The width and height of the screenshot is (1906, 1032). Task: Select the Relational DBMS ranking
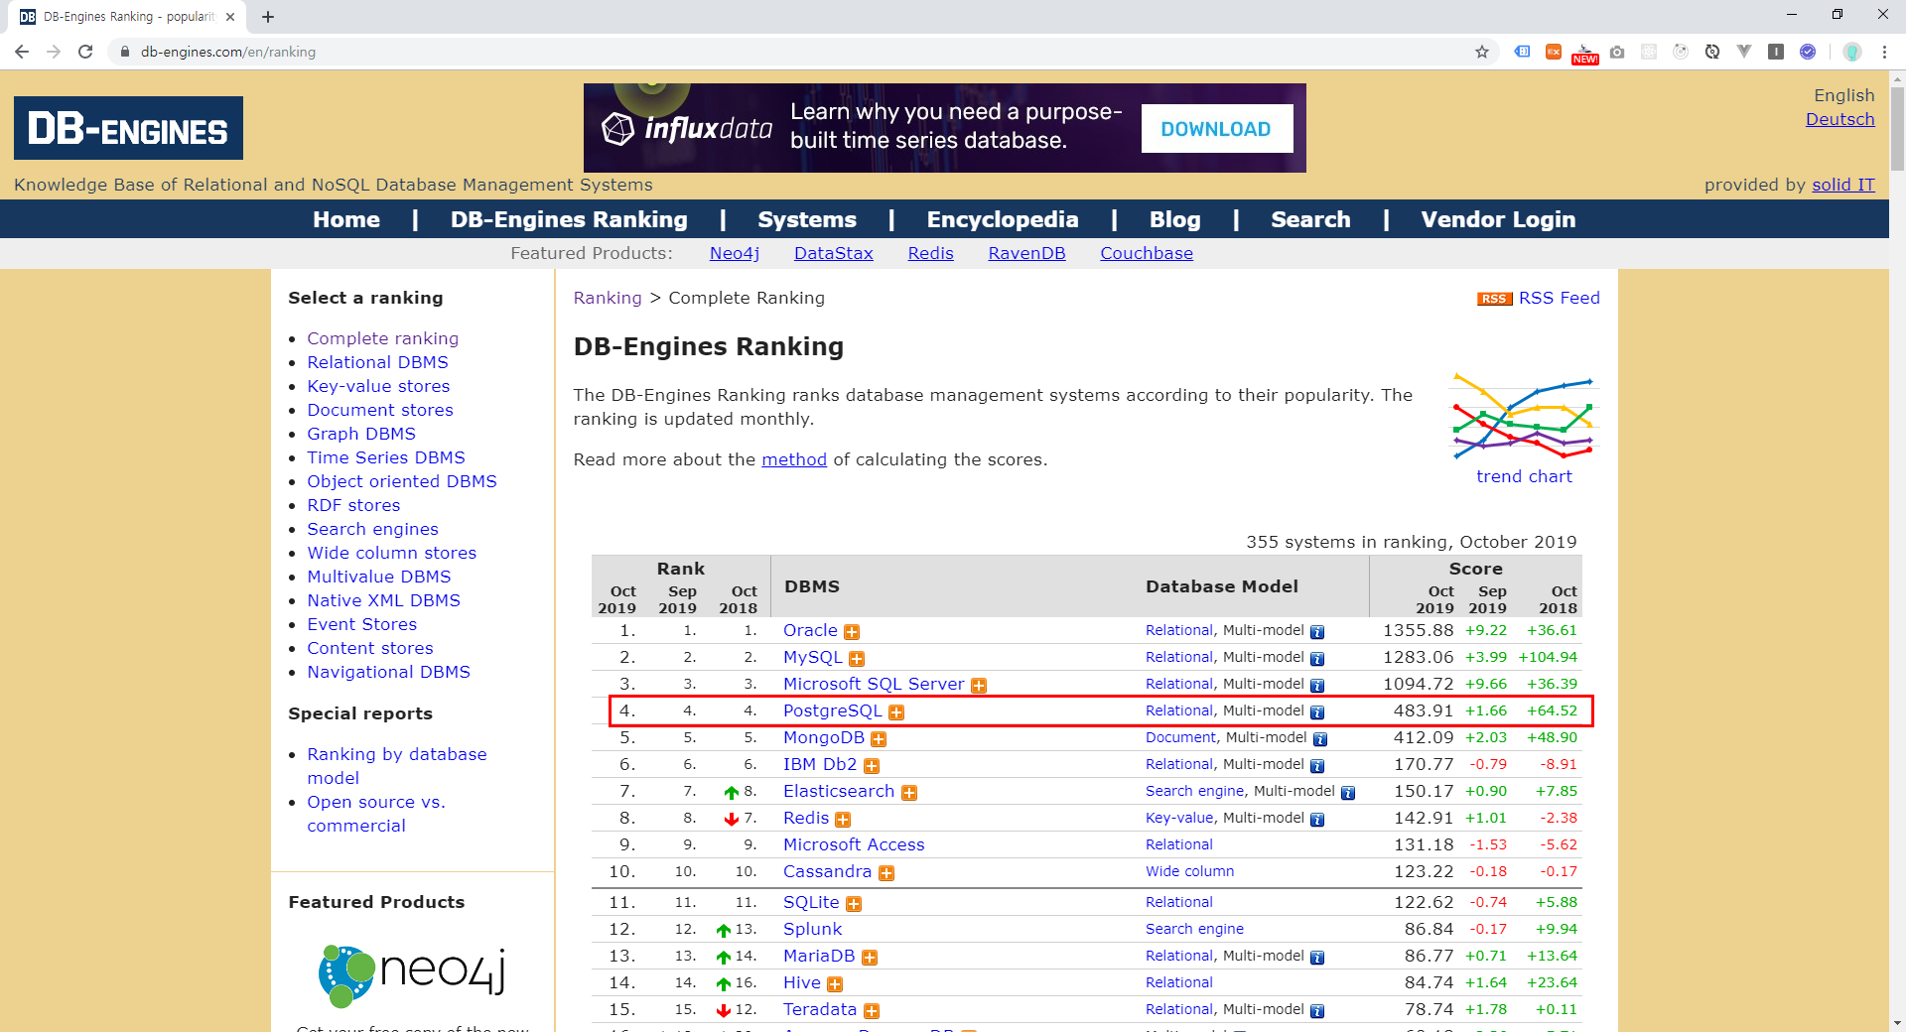tap(377, 362)
